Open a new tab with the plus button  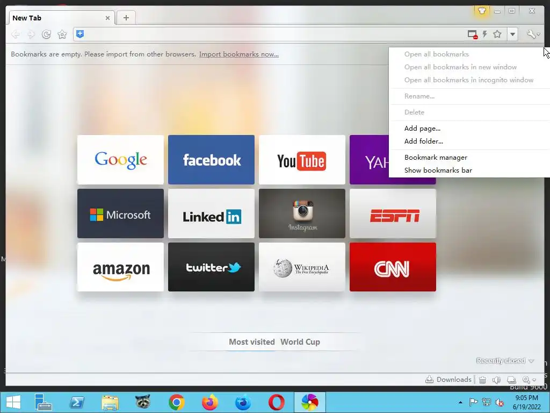pyautogui.click(x=126, y=18)
